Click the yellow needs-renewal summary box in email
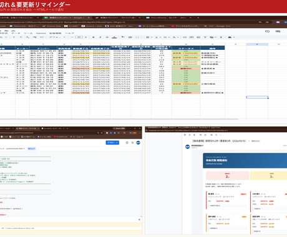This screenshot has width=287, height=237. [268, 175]
